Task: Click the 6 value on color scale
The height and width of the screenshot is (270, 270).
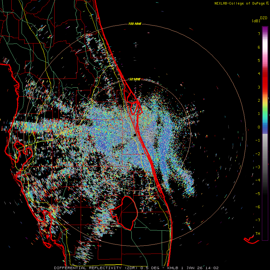Action: (259, 47)
